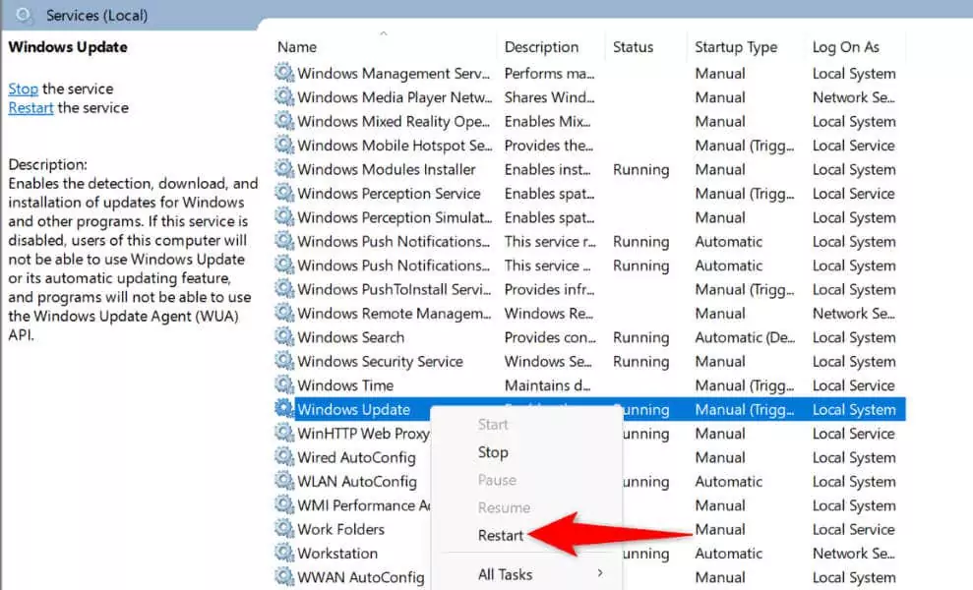Image resolution: width=973 pixels, height=590 pixels.
Task: Select Windows Perception Simulation service name
Action: [x=395, y=217]
